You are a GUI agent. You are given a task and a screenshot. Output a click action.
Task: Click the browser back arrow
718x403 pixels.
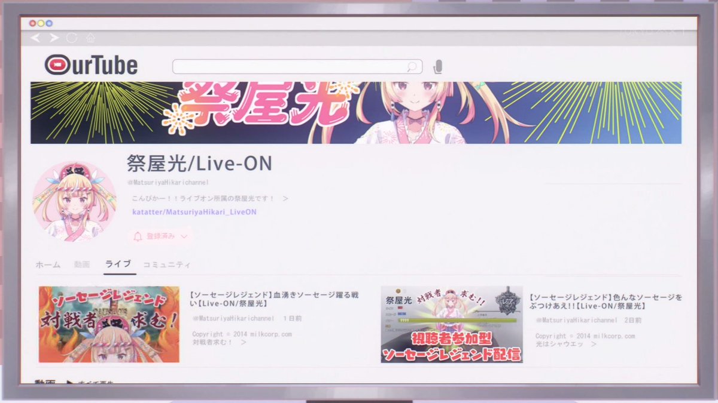[36, 38]
